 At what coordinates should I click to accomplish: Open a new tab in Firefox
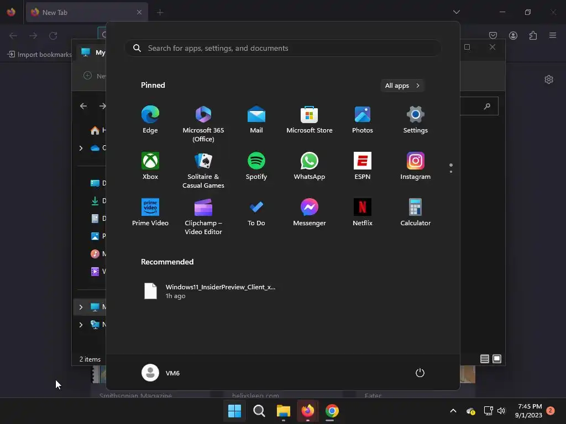(160, 12)
